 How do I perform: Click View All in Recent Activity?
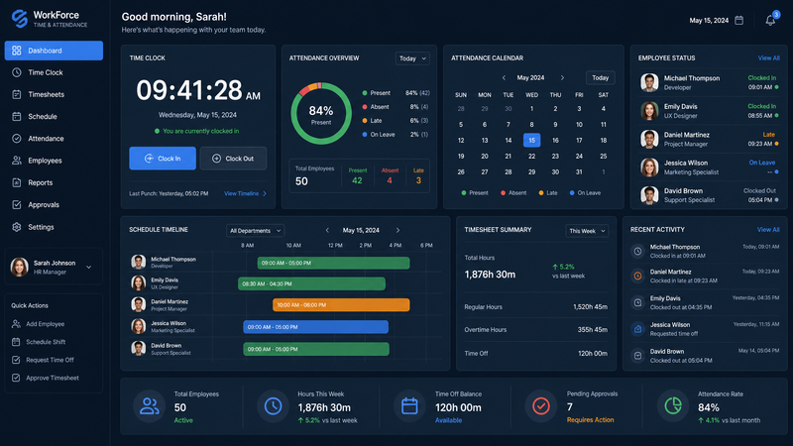(x=768, y=230)
